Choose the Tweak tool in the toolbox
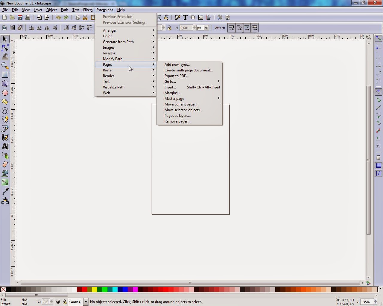 [5, 57]
